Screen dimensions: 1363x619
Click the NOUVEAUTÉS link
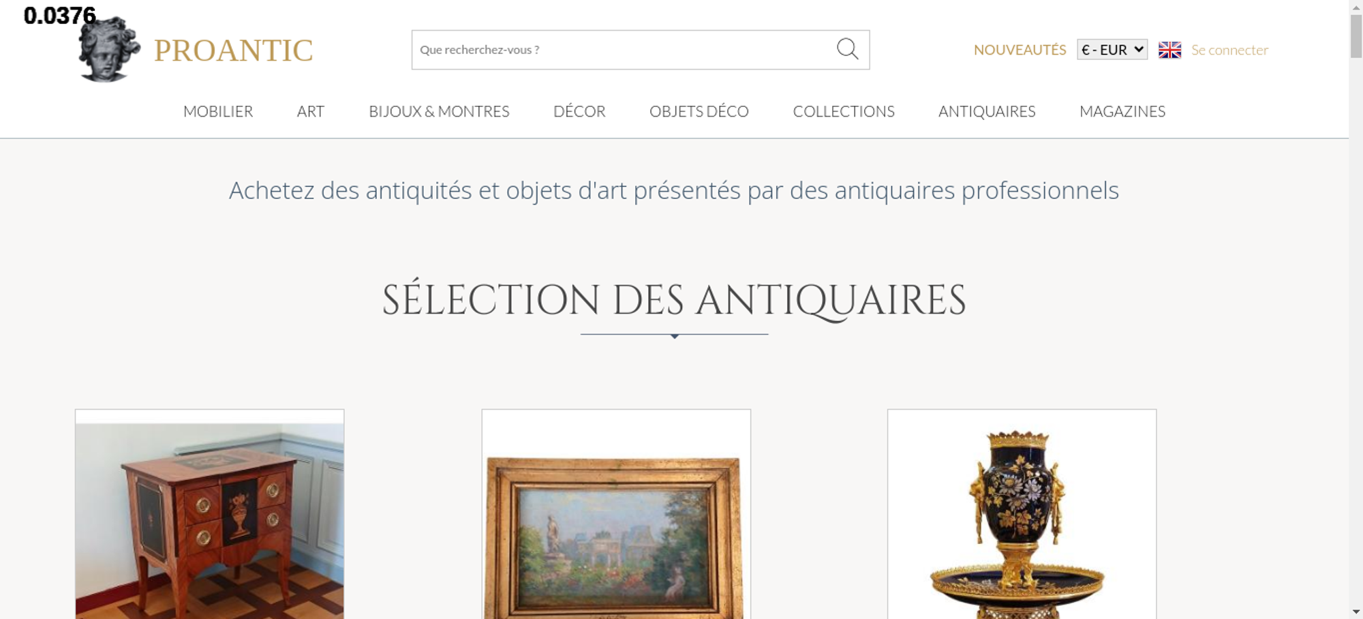click(x=1020, y=50)
